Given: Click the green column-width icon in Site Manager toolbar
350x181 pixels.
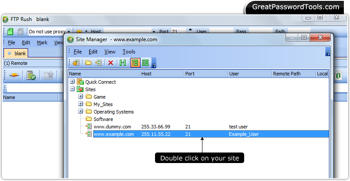Looking at the screenshot, I should pyautogui.click(x=123, y=63).
